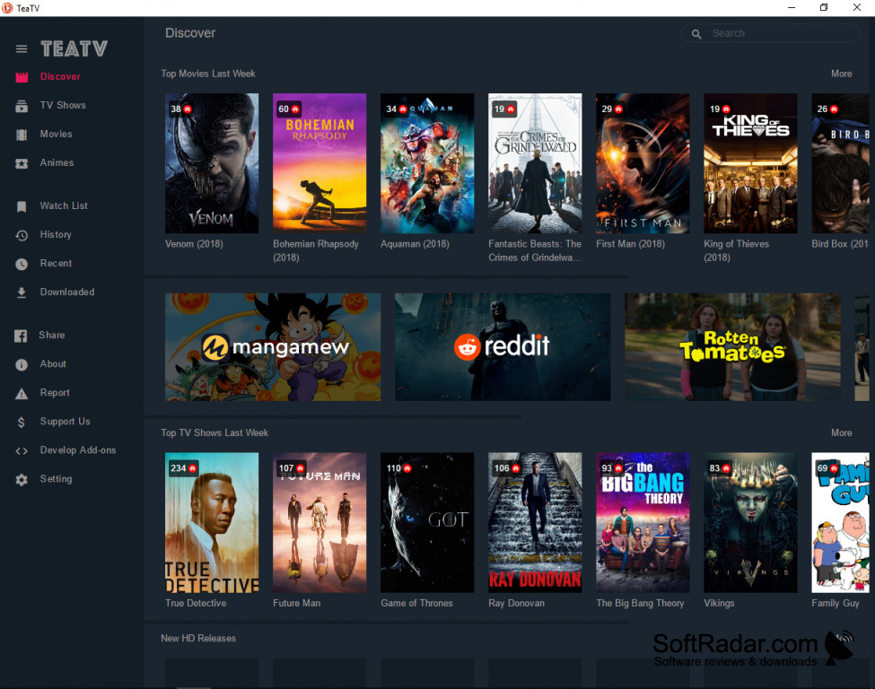Click the True Detective title text
Screen dimensions: 875x689
[196, 603]
